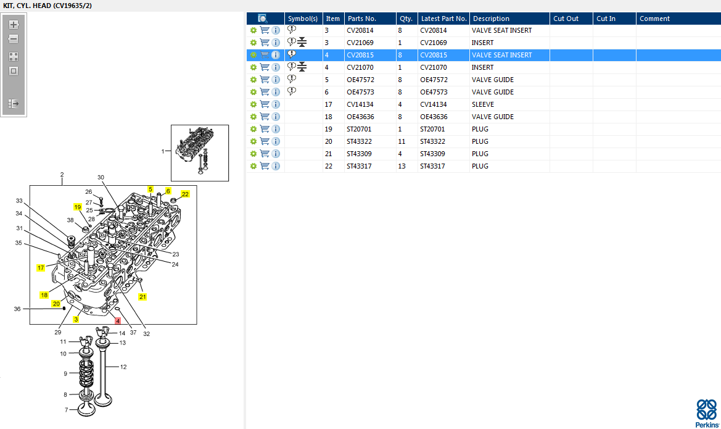
Task: Add part CV20814 to shopping cart
Action: coord(265,30)
